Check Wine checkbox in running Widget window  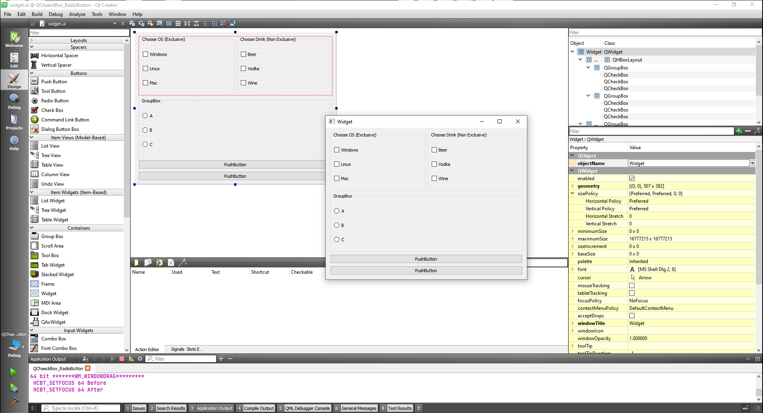coord(434,179)
